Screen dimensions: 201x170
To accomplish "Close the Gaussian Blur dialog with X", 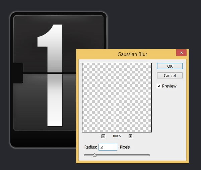I will pyautogui.click(x=181, y=53).
